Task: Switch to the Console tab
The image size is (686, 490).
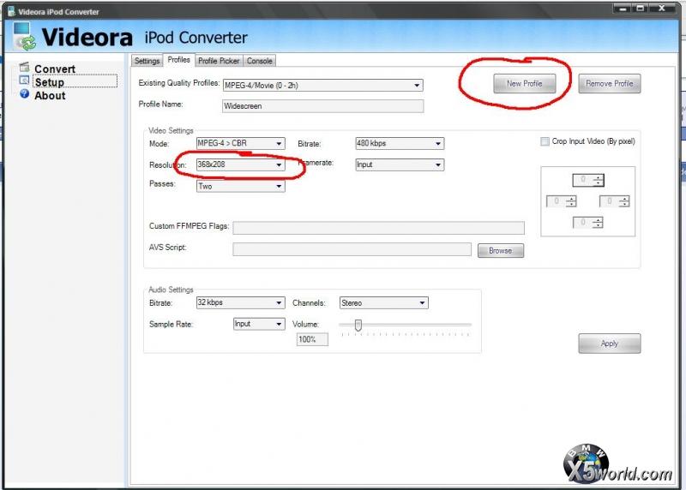Action: (260, 61)
